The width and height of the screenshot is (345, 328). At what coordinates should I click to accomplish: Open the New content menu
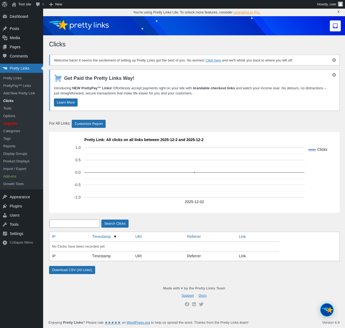click(56, 4)
